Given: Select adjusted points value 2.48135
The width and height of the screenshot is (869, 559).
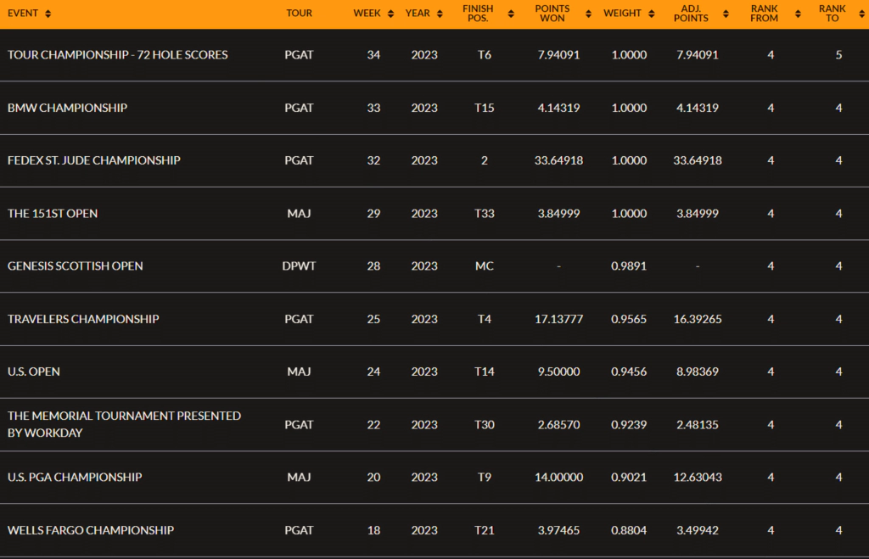Looking at the screenshot, I should click(x=698, y=425).
